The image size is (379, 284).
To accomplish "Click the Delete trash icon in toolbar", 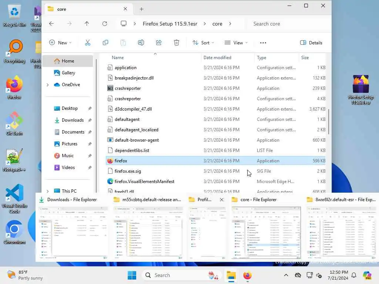I will point(177,43).
